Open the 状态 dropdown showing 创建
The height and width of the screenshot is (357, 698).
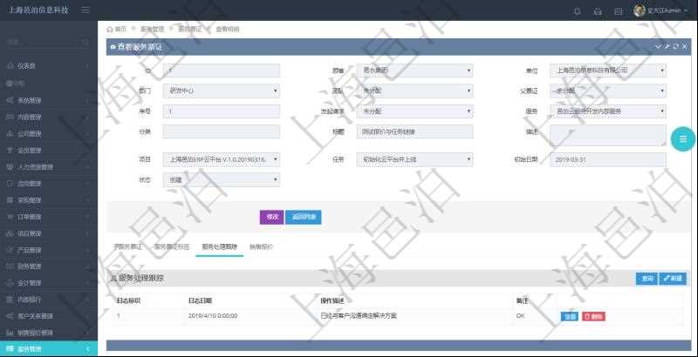coord(221,179)
